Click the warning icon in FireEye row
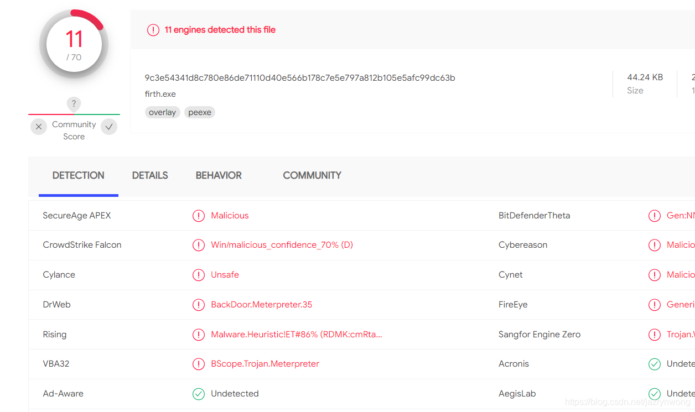 655,305
